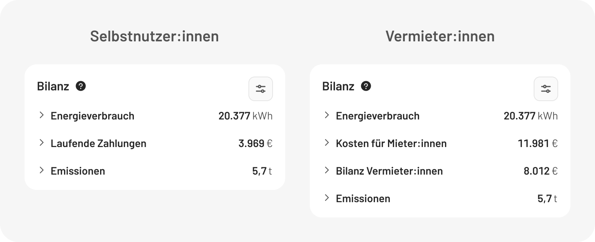Select the Selbstnutzer:innen heading
Image resolution: width=595 pixels, height=242 pixels.
(155, 36)
